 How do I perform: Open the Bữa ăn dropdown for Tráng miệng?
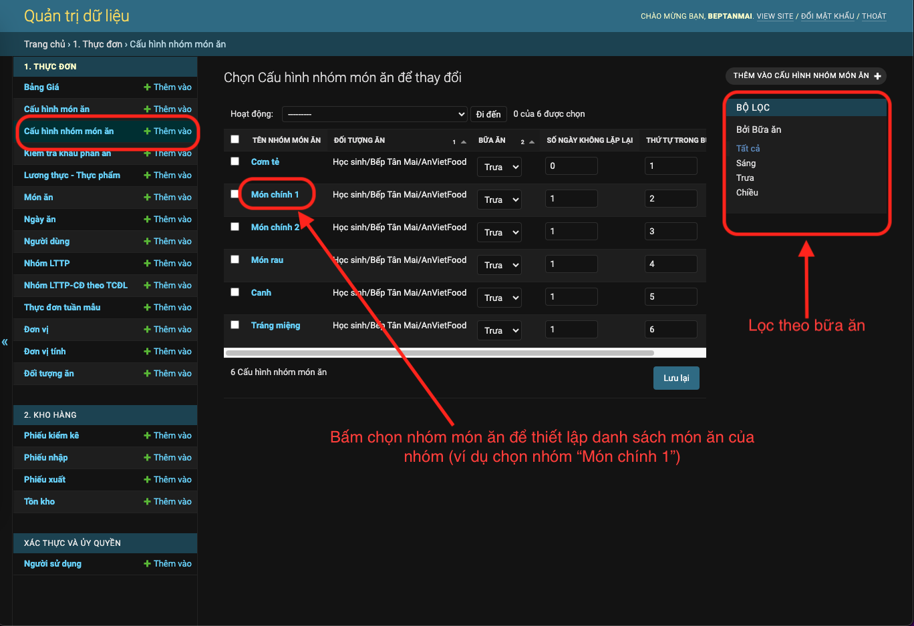pos(499,330)
